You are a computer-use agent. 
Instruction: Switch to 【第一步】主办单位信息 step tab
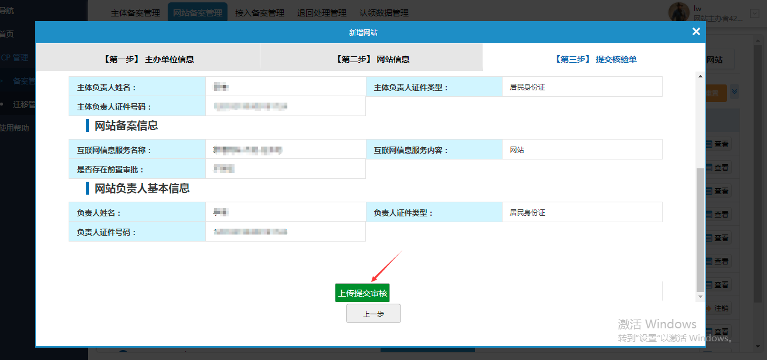[x=148, y=59]
